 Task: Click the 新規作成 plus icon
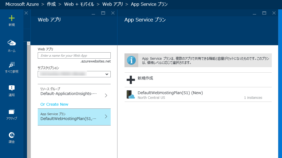click(x=131, y=80)
